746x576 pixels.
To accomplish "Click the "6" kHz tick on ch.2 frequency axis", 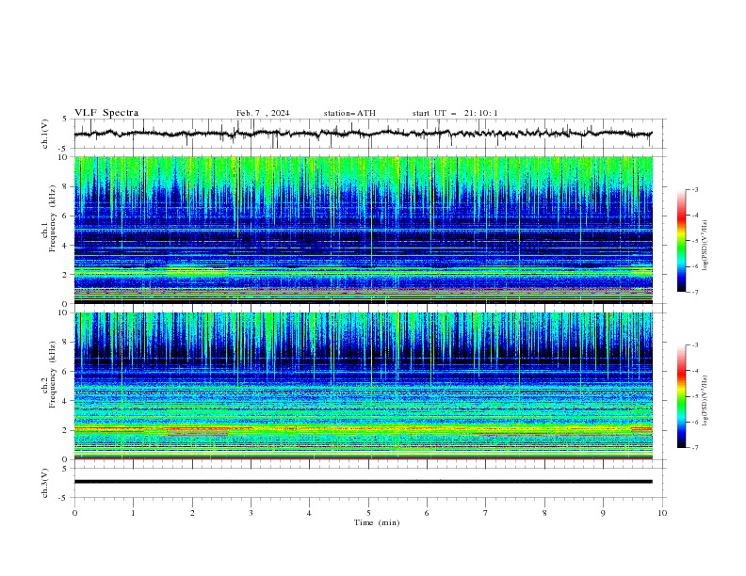I will (67, 371).
